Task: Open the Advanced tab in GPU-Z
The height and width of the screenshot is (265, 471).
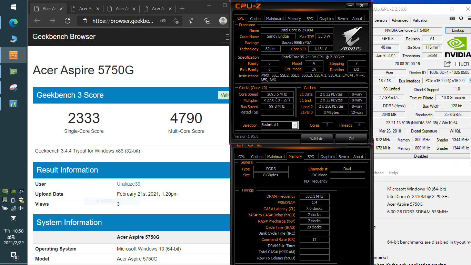Action: coord(400,20)
